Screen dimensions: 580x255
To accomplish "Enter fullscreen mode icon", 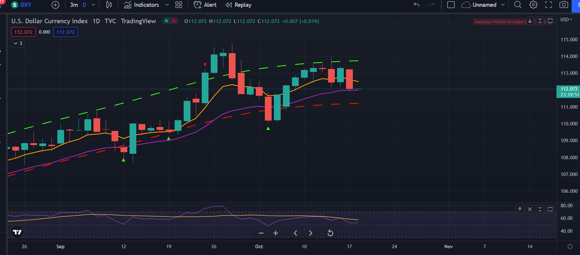I will click(548, 5).
